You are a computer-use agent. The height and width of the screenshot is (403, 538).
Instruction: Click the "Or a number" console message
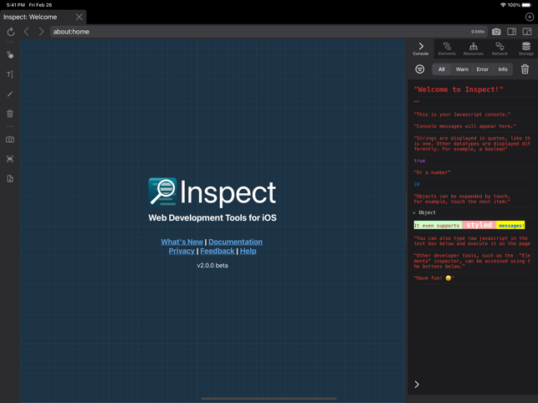click(x=432, y=172)
